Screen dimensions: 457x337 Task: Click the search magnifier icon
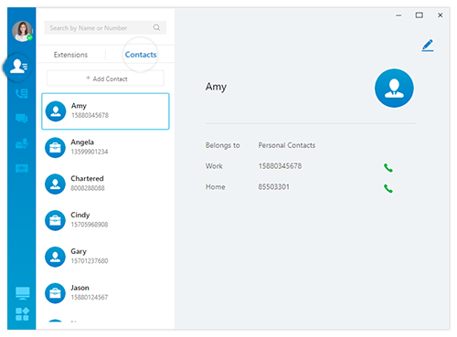tap(156, 27)
